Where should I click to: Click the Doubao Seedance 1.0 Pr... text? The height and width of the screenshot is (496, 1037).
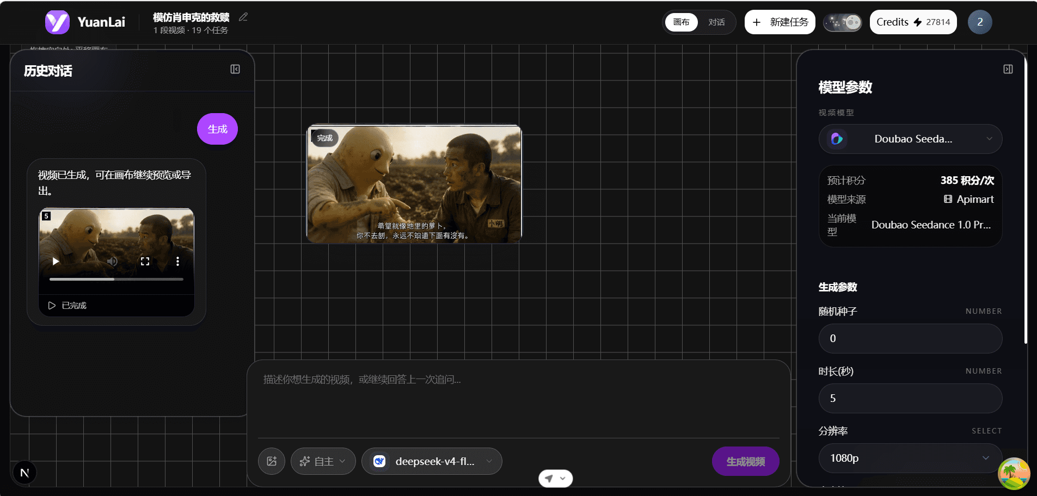point(931,225)
